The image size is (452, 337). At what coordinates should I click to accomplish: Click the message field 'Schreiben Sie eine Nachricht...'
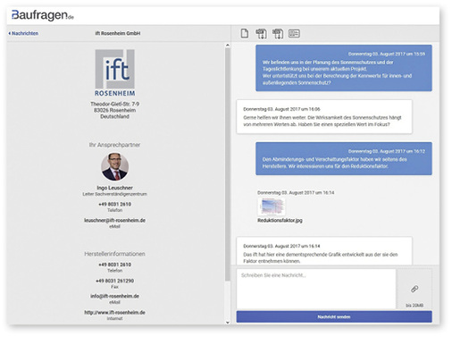316,289
